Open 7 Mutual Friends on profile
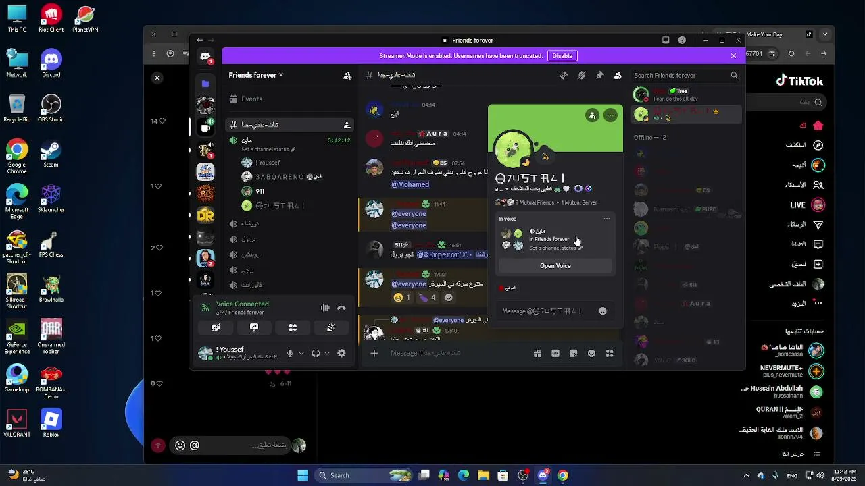 tap(537, 202)
